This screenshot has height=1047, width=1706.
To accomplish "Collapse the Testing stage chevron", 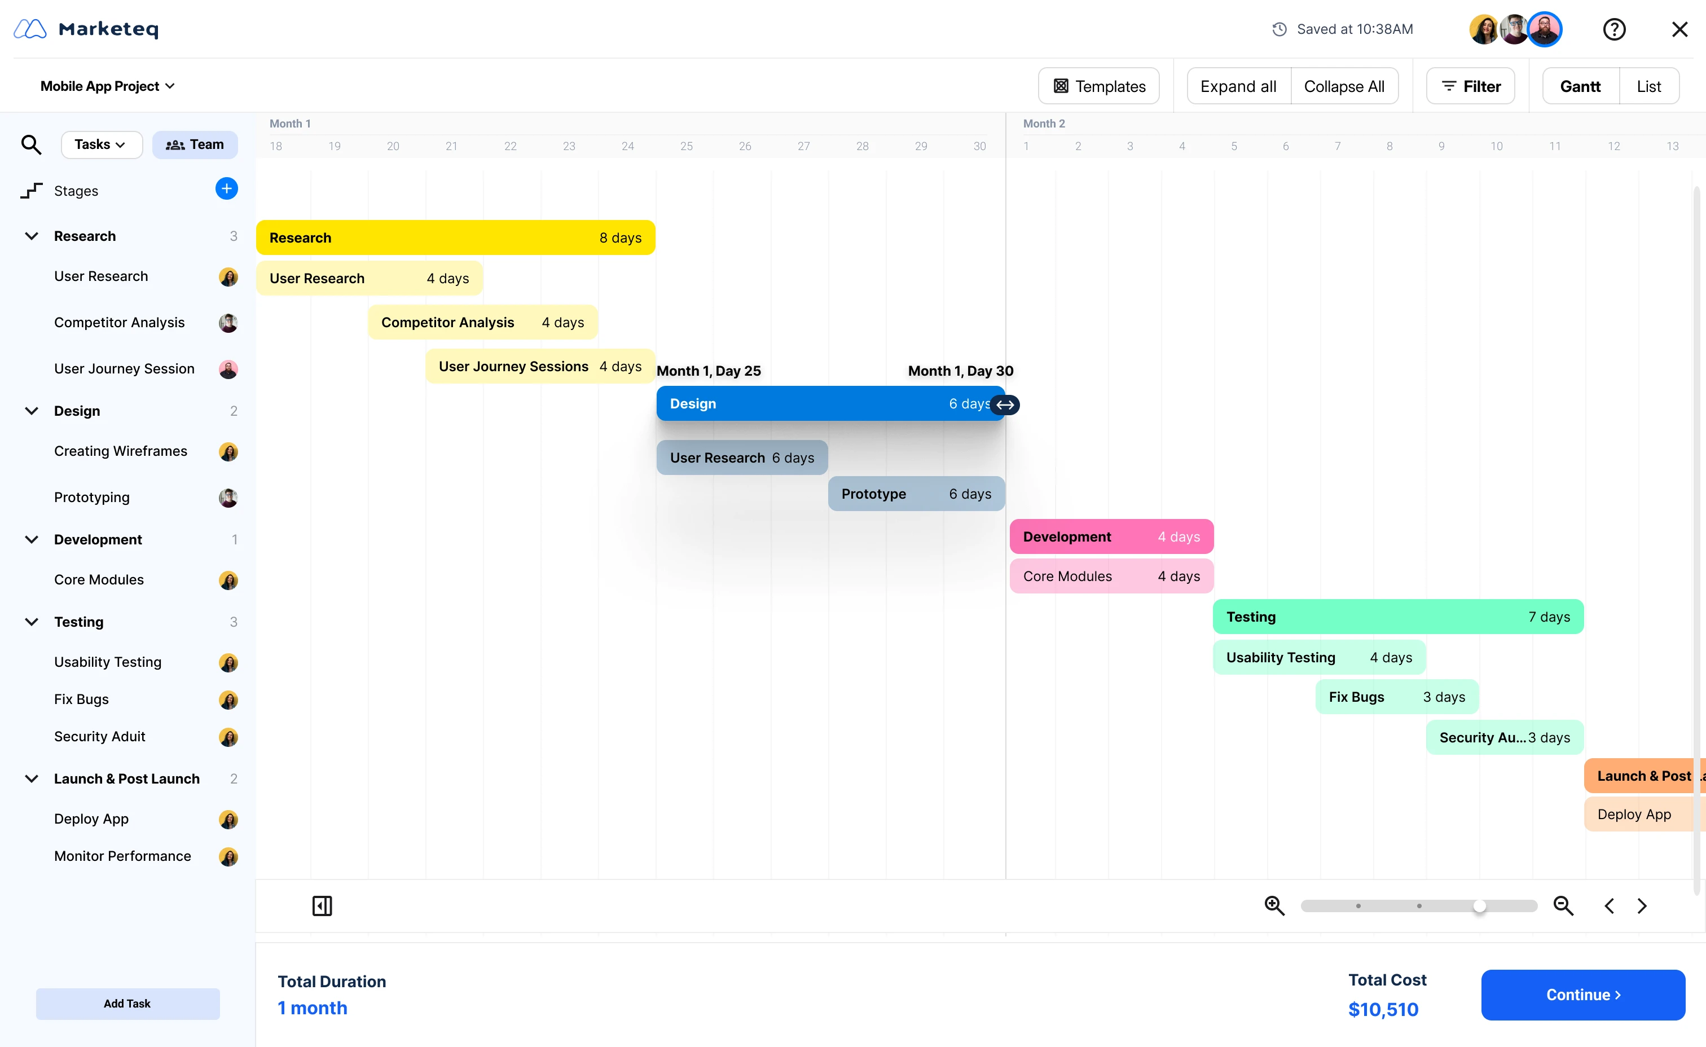I will coord(31,622).
